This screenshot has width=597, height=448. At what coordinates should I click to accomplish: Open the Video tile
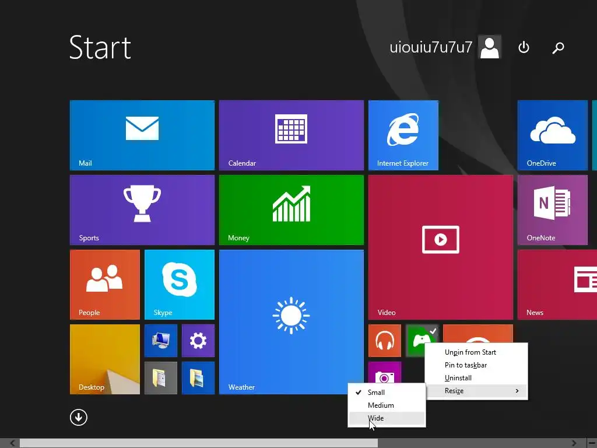coord(441,247)
